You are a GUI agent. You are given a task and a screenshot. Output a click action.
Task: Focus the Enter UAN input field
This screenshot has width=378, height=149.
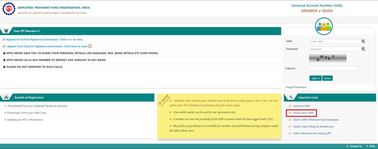[x=334, y=41]
